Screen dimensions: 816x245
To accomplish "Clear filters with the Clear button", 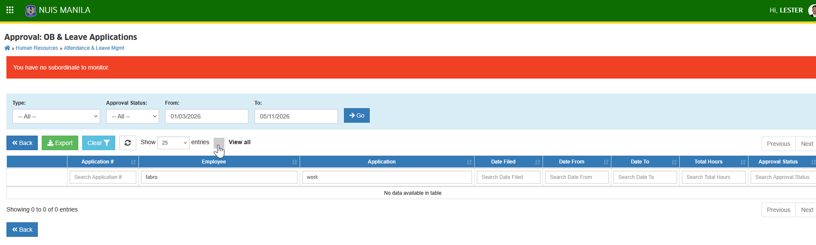I will 98,143.
